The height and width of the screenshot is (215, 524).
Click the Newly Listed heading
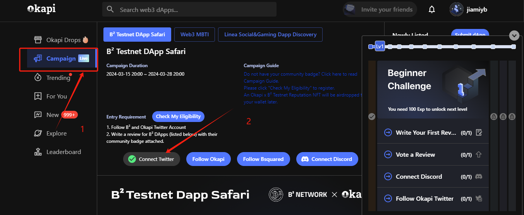coord(410,35)
